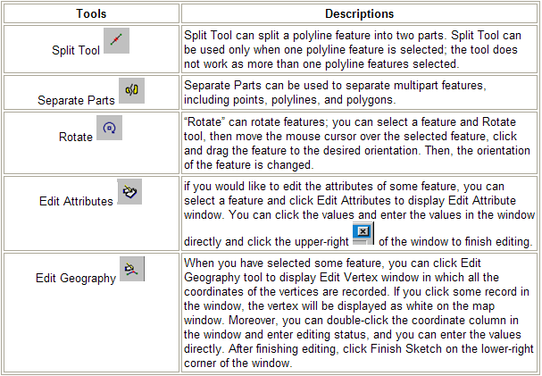Click the phrase "including points, polylines, and polygons"
Image resolution: width=542 pixels, height=376 pixels.
click(x=288, y=100)
